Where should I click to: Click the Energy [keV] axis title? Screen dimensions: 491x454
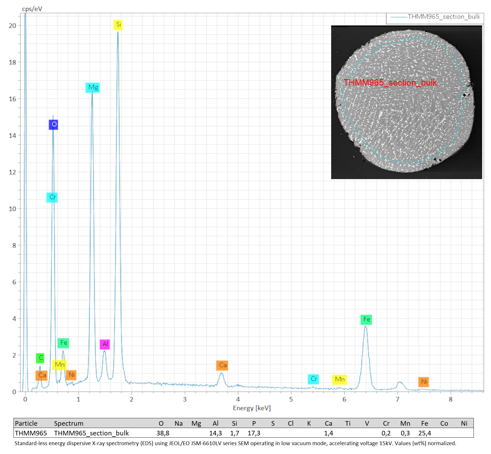tap(252, 408)
